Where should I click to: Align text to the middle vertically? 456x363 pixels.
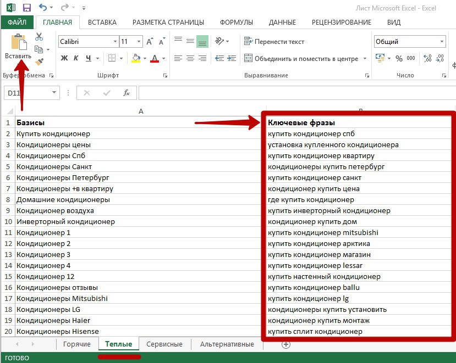point(190,41)
